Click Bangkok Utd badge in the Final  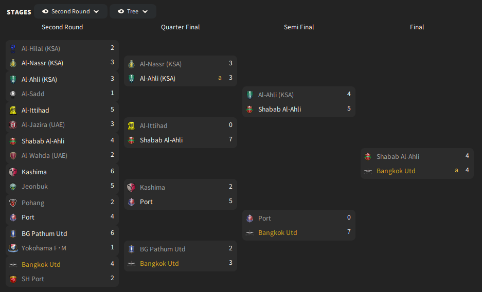[368, 171]
